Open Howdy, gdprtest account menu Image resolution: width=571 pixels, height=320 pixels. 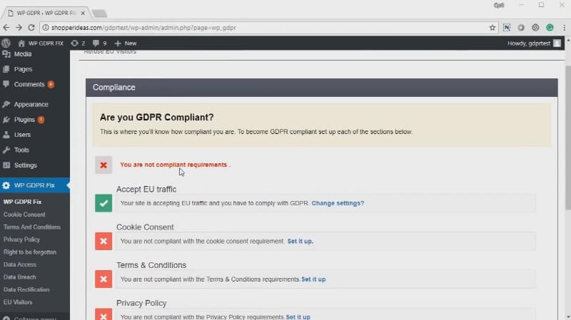click(534, 43)
